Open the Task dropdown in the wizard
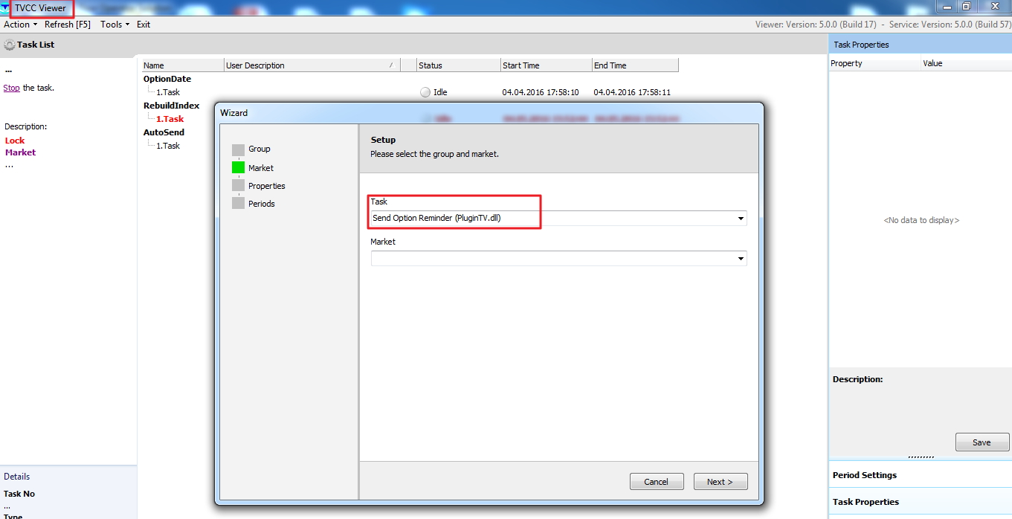1012x519 pixels. (x=741, y=219)
